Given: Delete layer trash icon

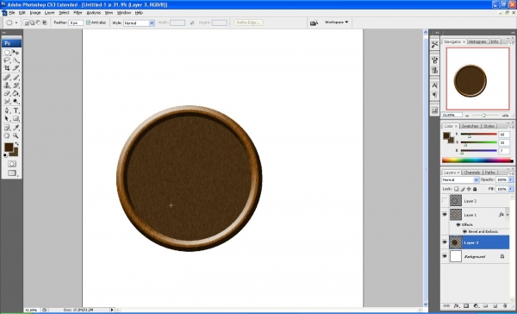Looking at the screenshot, I should [x=505, y=306].
